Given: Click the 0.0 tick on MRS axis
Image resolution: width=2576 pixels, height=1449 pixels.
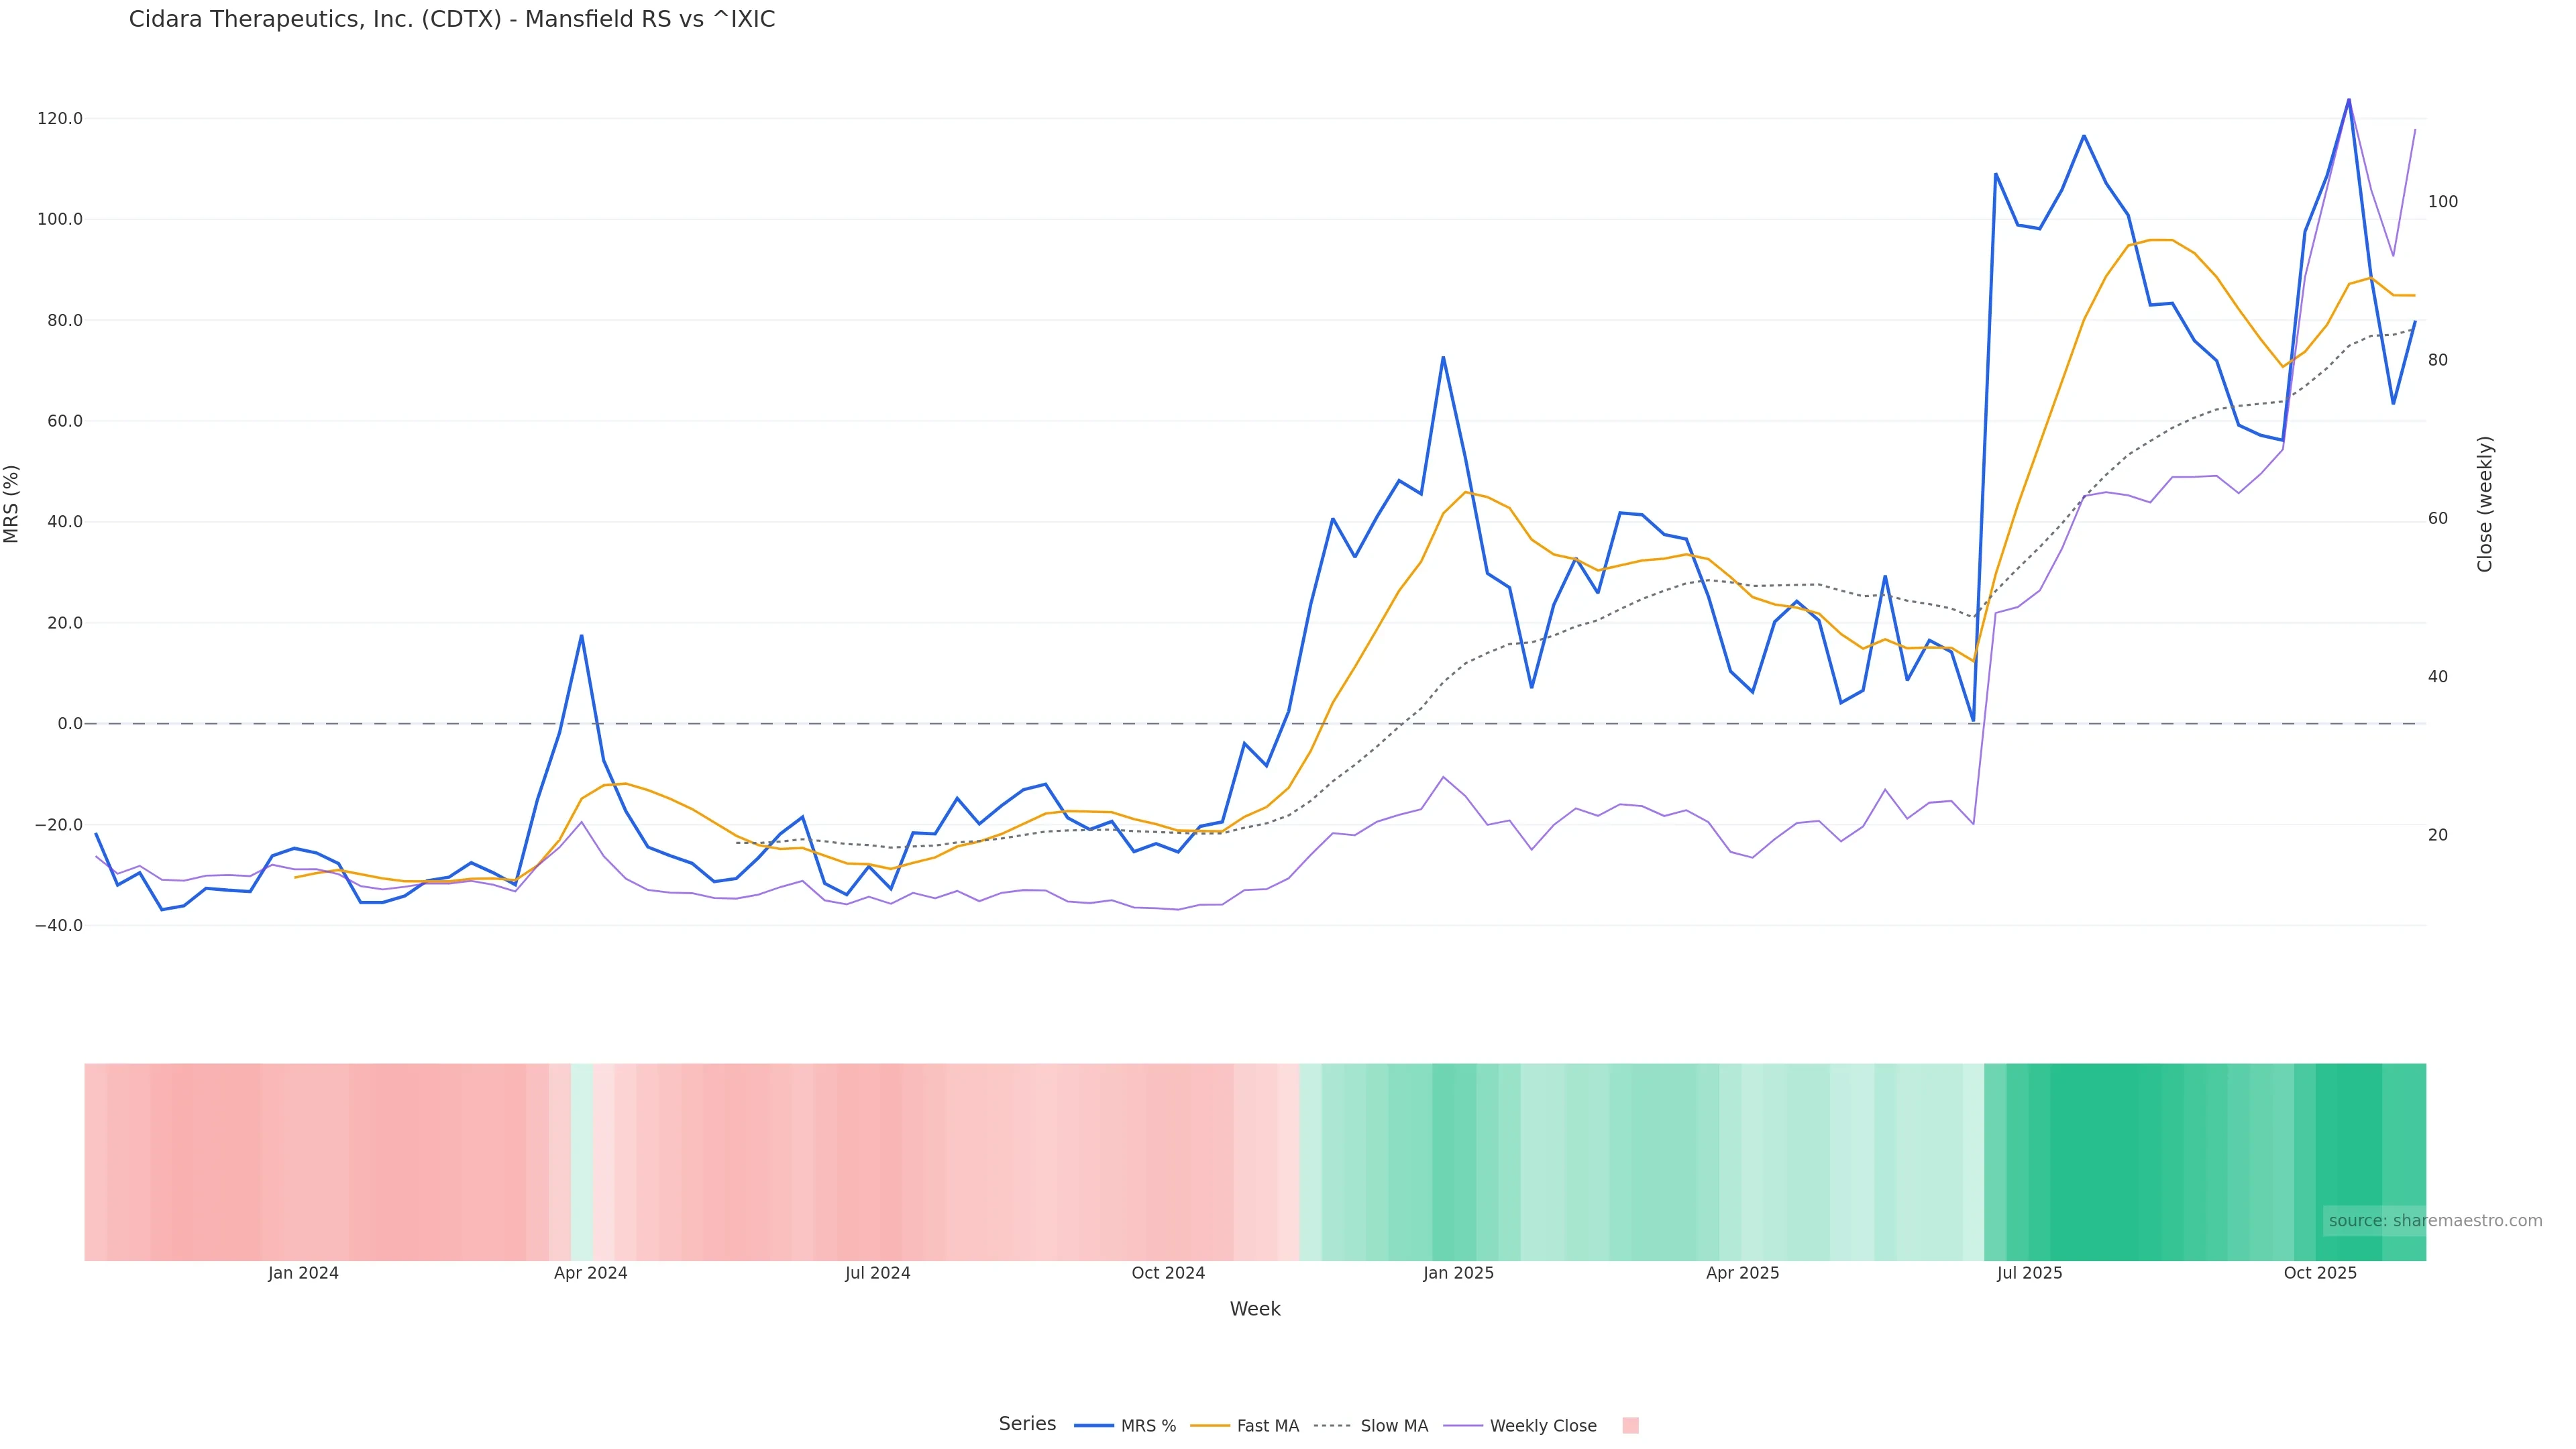Looking at the screenshot, I should [x=70, y=724].
